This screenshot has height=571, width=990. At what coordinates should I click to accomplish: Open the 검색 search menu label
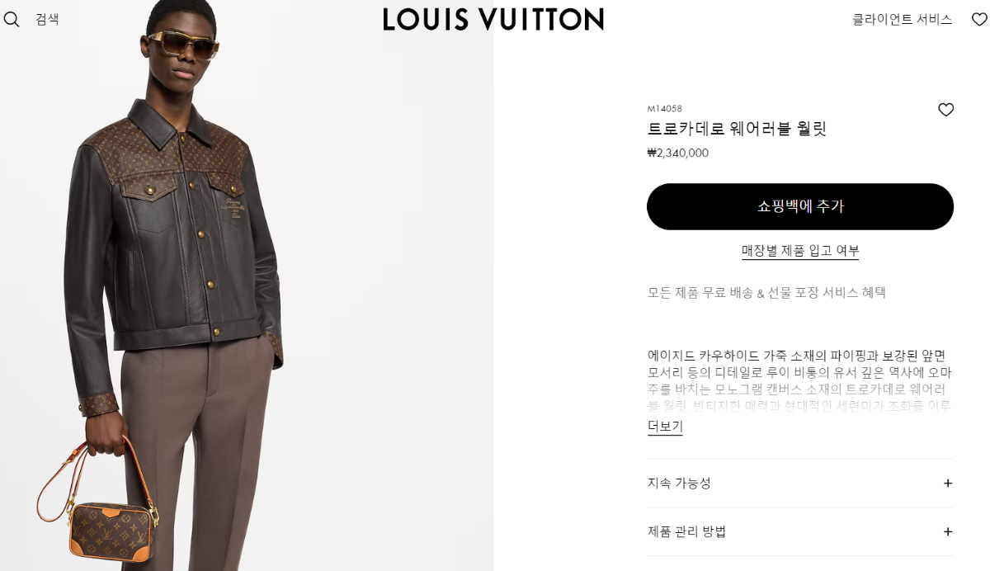point(47,19)
